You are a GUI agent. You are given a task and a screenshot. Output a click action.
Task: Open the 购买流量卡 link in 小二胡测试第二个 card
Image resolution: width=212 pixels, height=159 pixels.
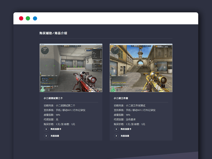[x=55, y=129]
